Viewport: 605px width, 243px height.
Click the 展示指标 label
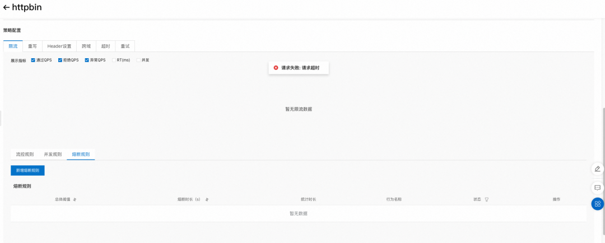18,60
